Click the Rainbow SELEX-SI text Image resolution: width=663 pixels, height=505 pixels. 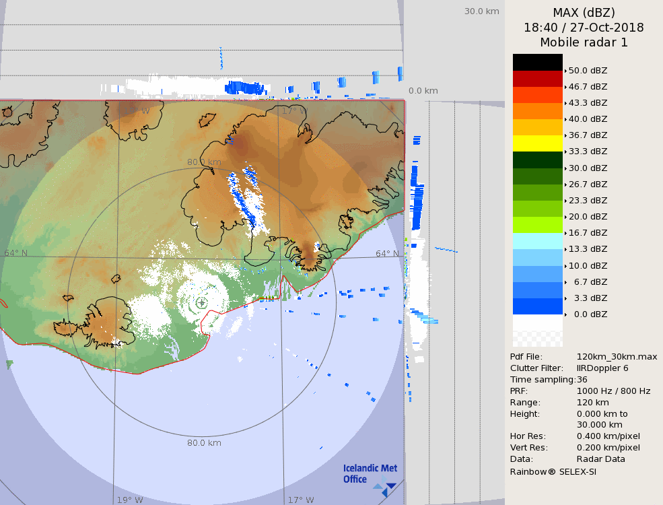tap(553, 471)
